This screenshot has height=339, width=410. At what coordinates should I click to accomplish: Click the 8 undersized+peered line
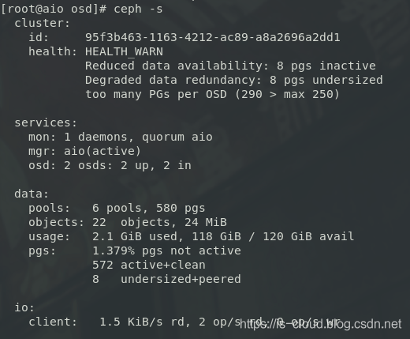coord(166,279)
